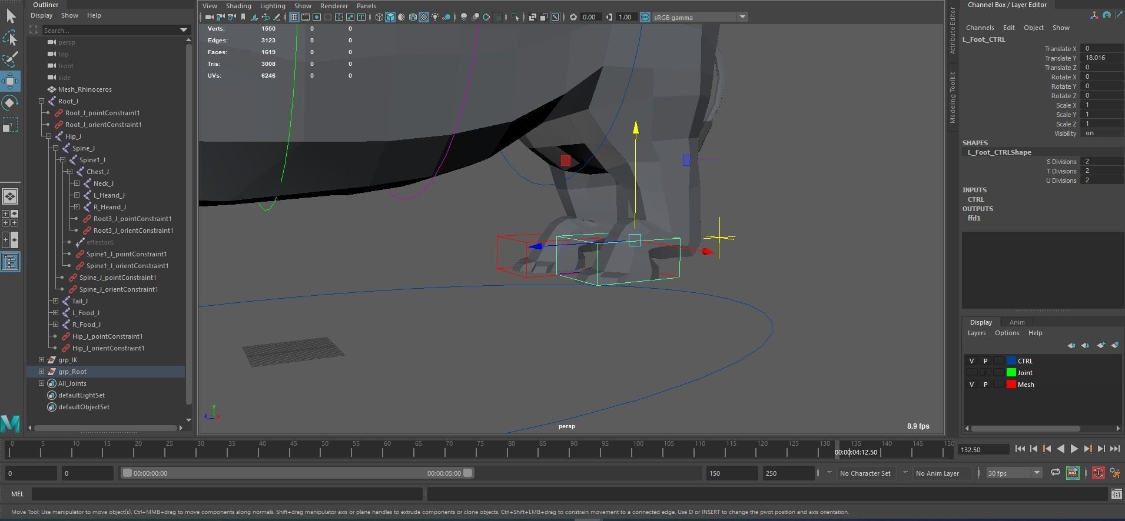Click the play forwards button
This screenshot has height=521, width=1125.
pos(1074,449)
